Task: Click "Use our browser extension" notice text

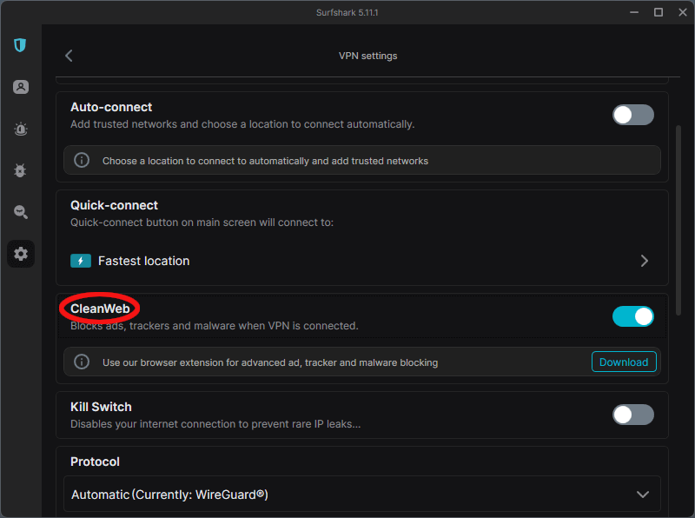Action: [x=270, y=362]
